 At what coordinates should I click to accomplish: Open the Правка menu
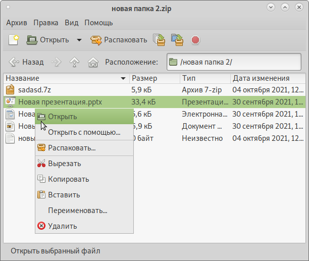[x=46, y=23]
